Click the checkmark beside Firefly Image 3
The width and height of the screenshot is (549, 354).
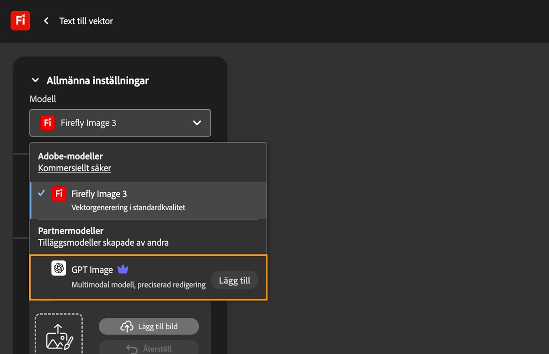click(42, 193)
